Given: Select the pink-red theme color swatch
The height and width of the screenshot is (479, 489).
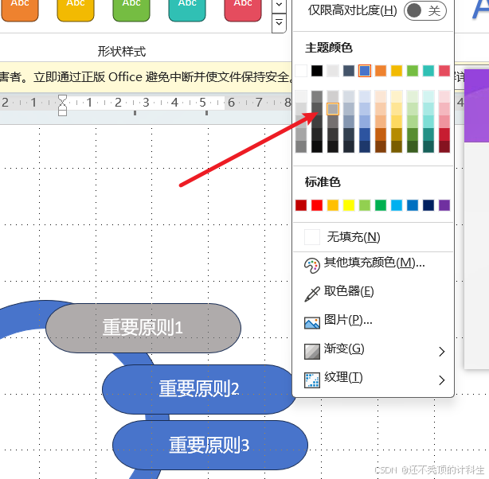Looking at the screenshot, I should 444,71.
